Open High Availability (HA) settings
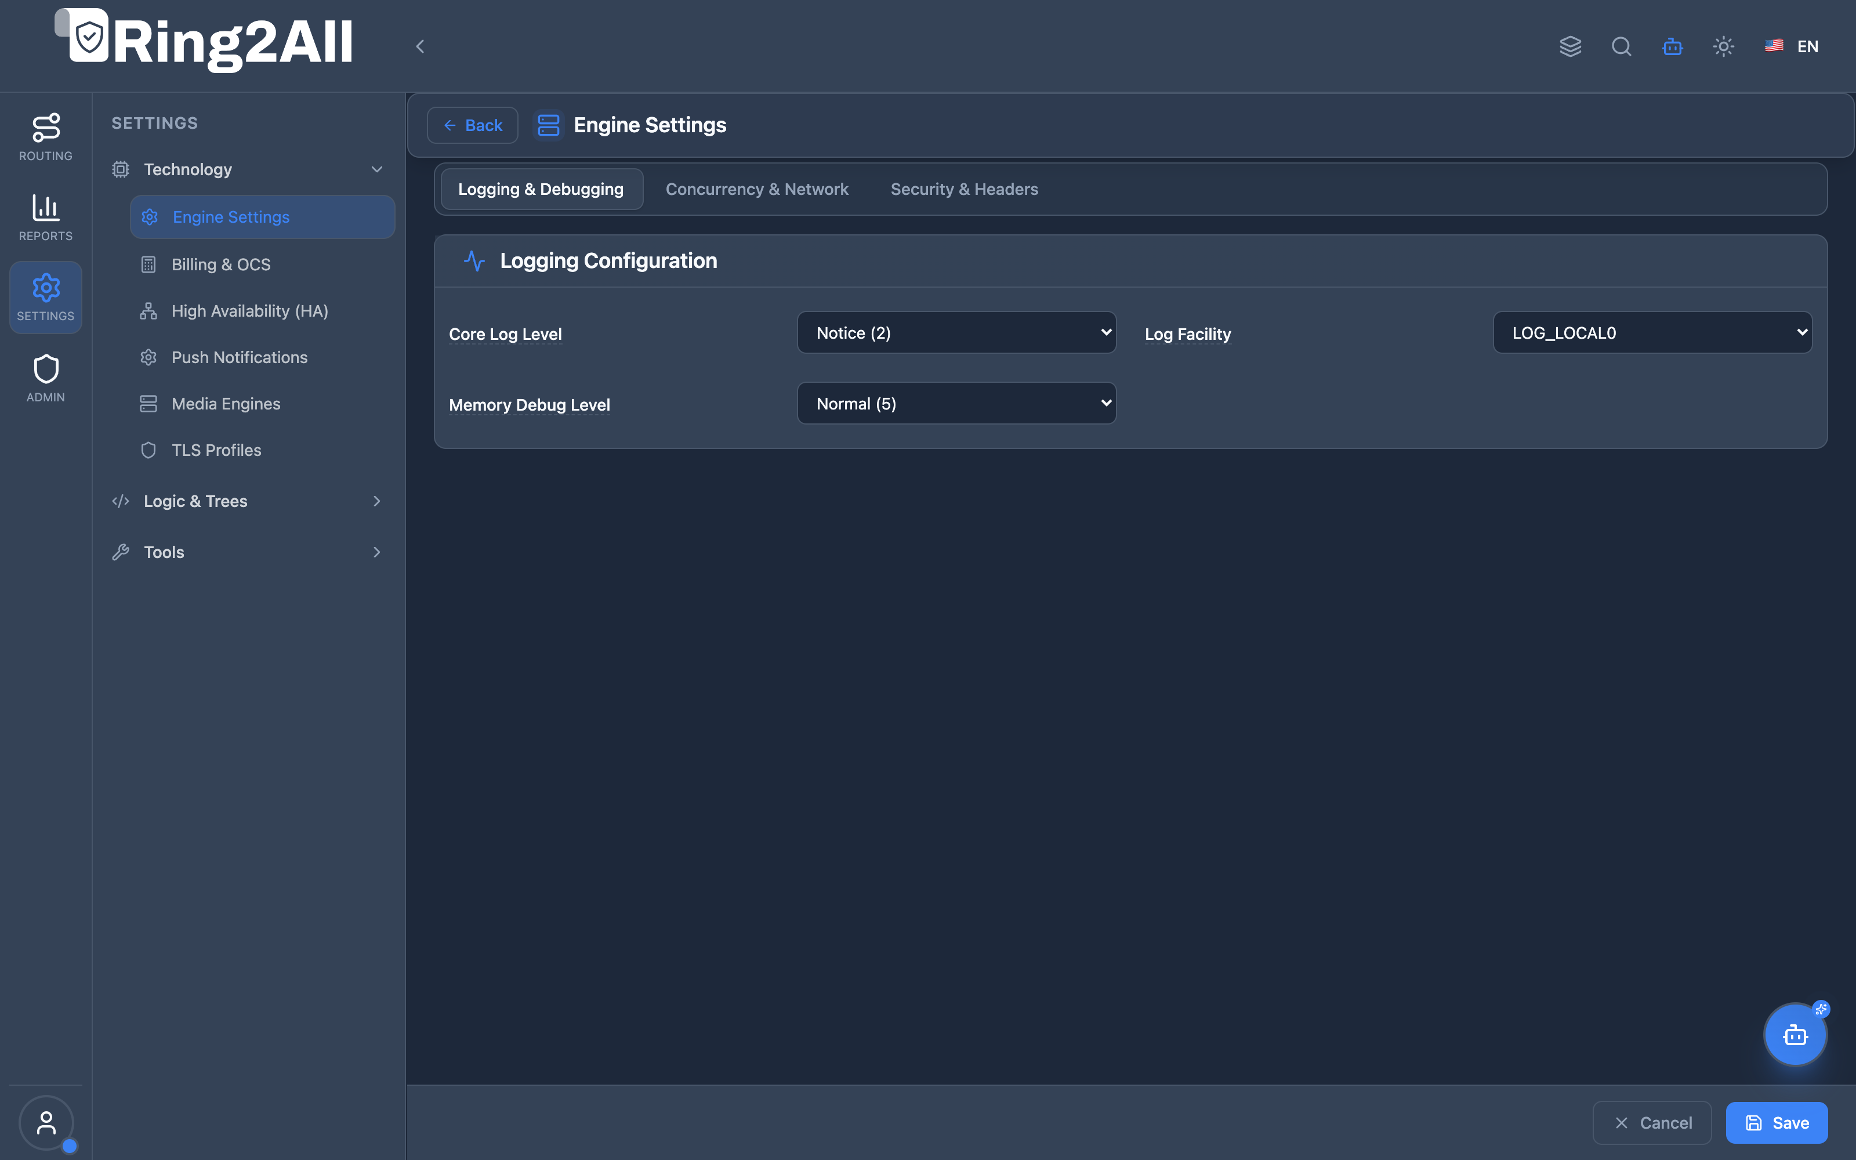 pos(263,311)
